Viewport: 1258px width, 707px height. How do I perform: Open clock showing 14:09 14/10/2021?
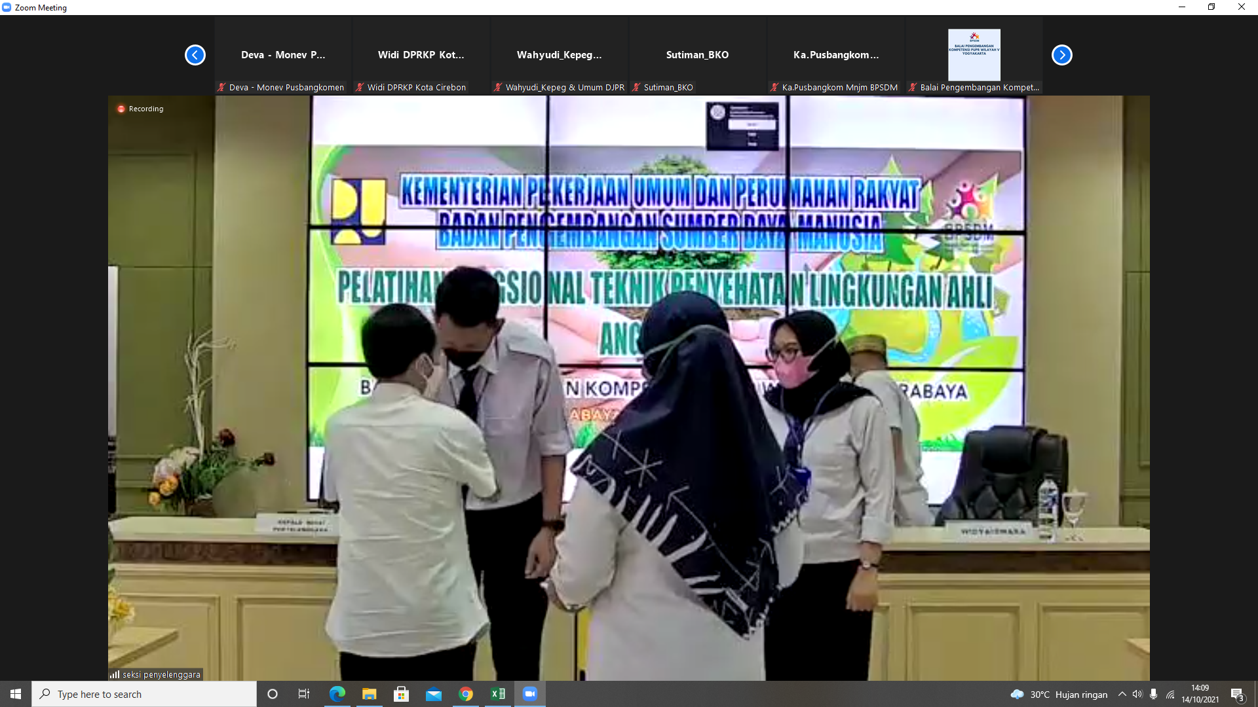(x=1200, y=694)
